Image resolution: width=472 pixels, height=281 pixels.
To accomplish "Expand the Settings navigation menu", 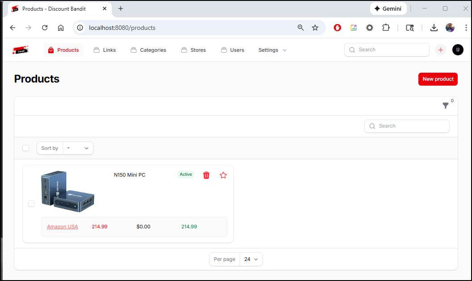I will 272,50.
